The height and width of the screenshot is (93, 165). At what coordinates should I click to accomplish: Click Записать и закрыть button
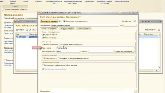point(49,21)
